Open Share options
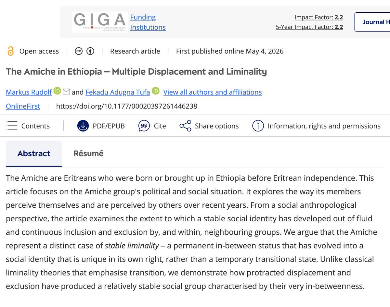Image resolution: width=390 pixels, height=307 pixels. pyautogui.click(x=209, y=126)
